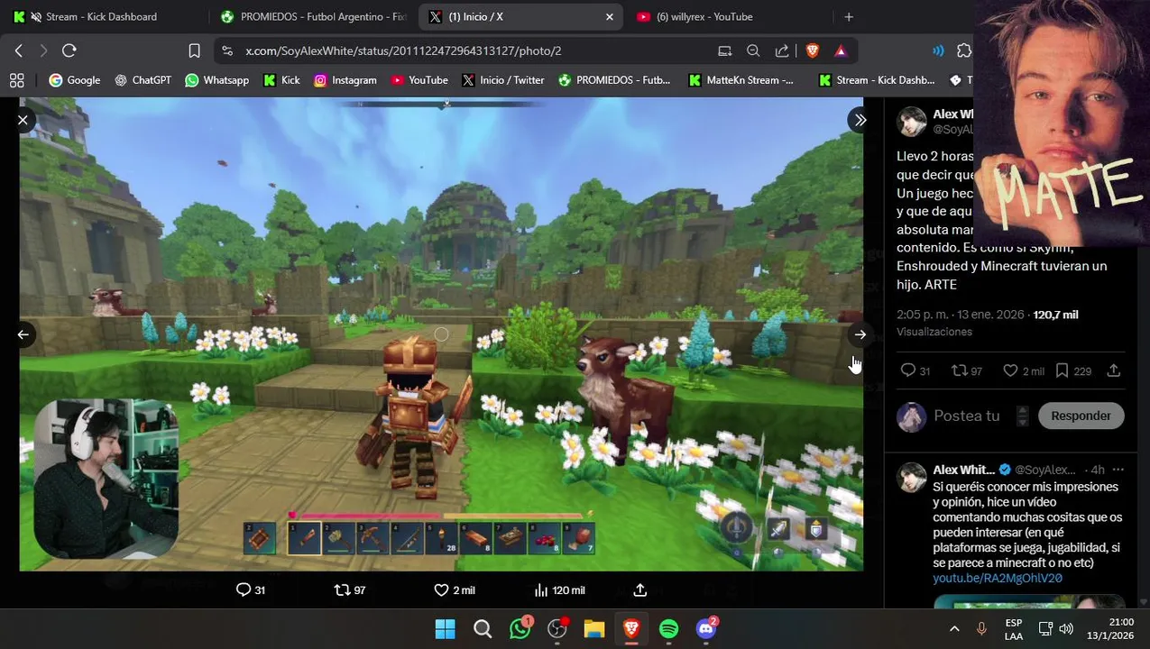Open Instagram bookmark
This screenshot has height=649, width=1150.
click(345, 80)
